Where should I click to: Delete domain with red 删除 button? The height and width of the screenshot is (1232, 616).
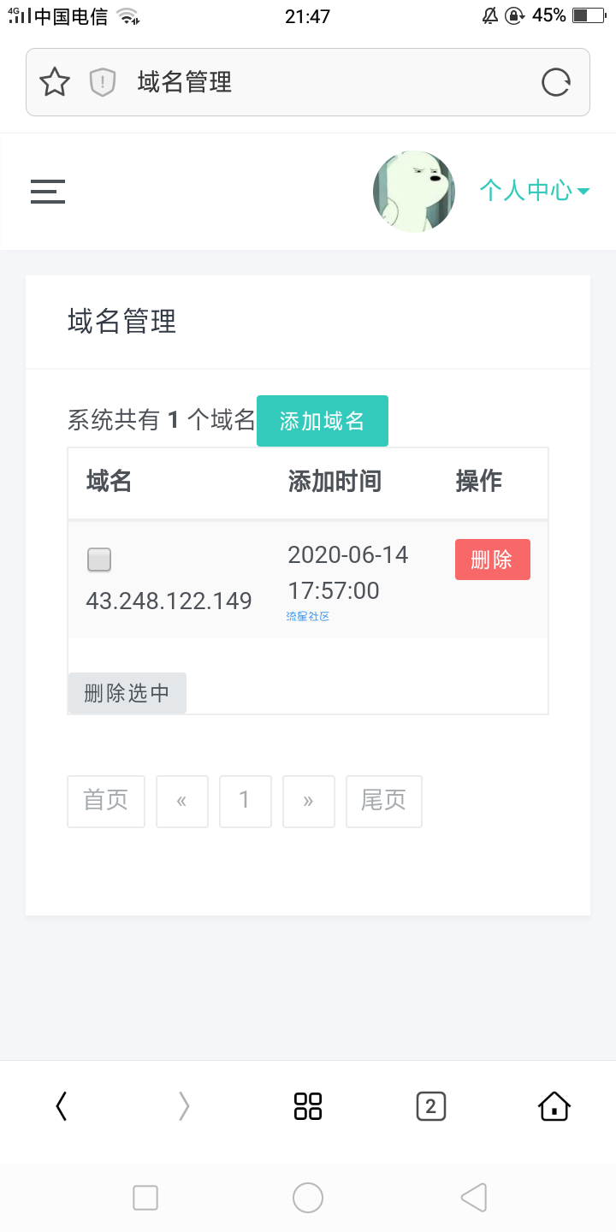tap(492, 560)
